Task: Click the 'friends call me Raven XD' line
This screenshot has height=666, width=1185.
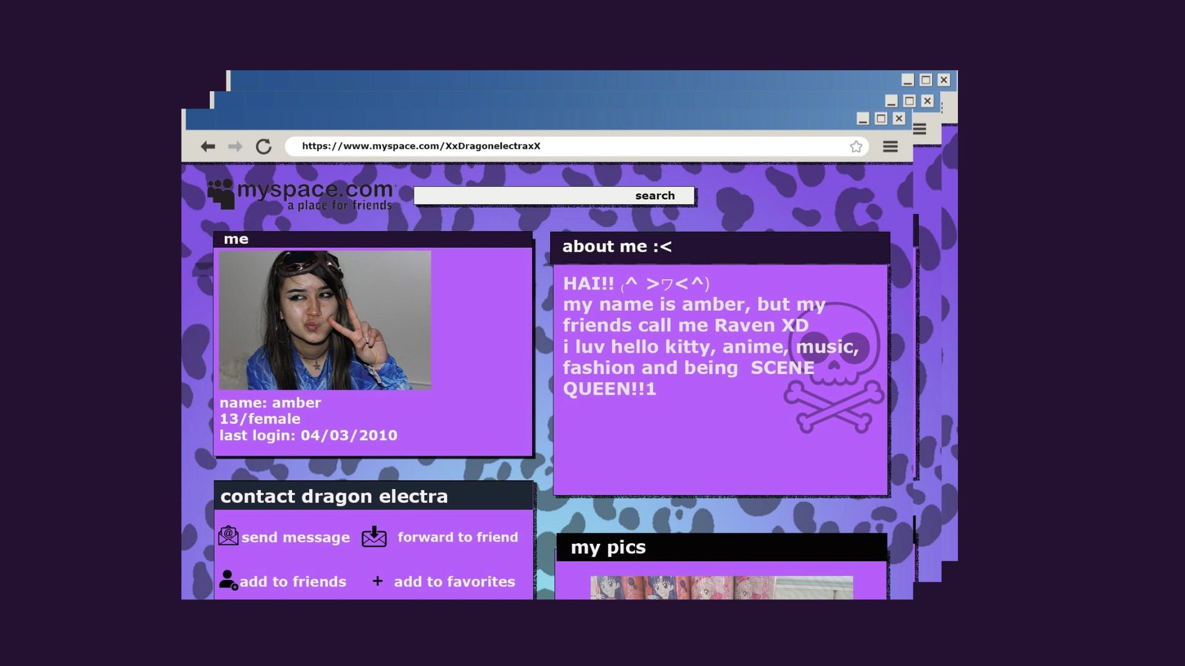Action: pos(686,326)
